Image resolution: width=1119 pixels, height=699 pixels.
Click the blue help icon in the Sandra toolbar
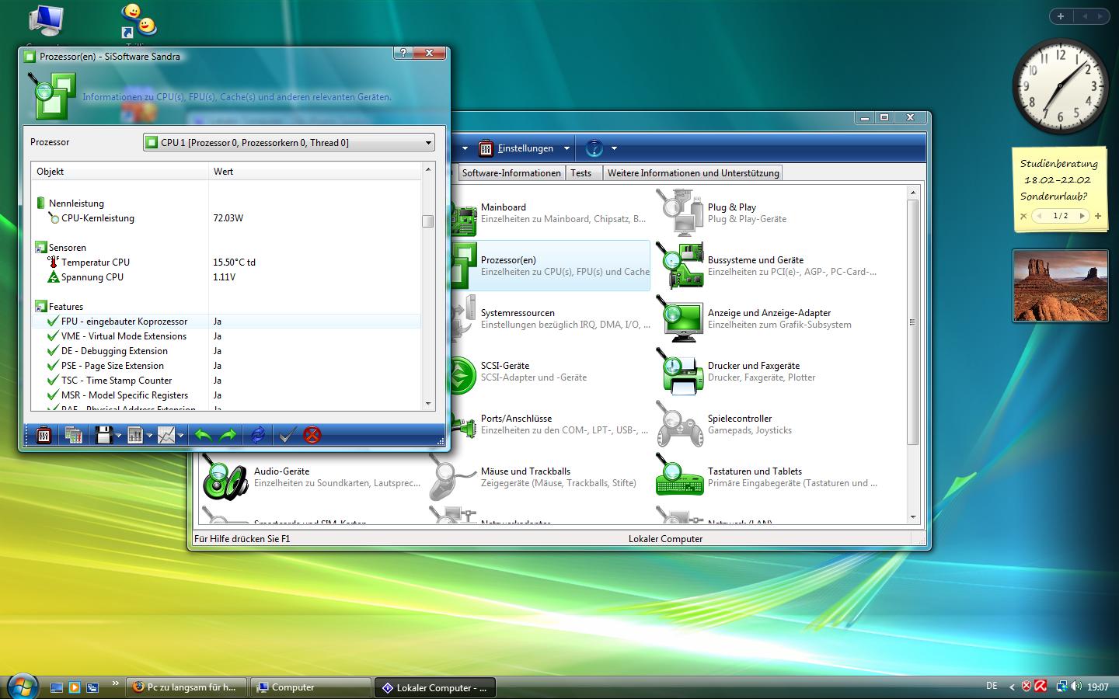[594, 148]
